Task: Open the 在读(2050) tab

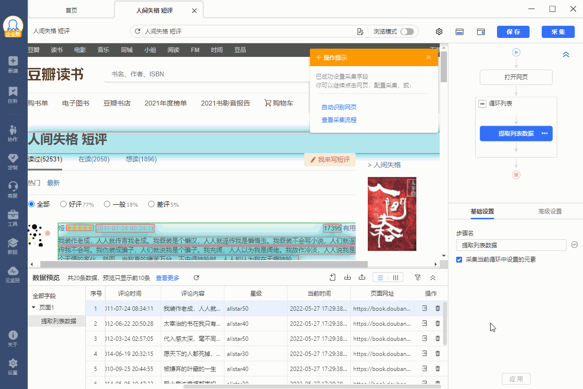Action: 94,159
